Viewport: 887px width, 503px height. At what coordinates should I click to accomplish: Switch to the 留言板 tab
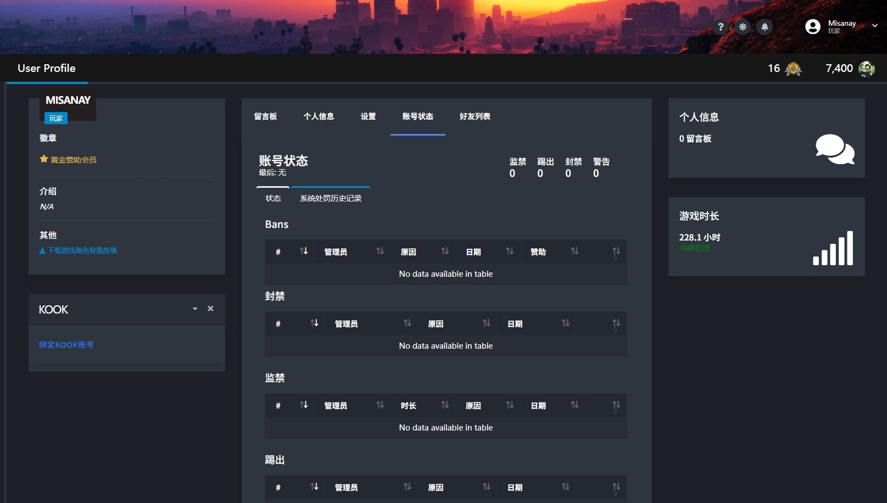[x=265, y=116]
